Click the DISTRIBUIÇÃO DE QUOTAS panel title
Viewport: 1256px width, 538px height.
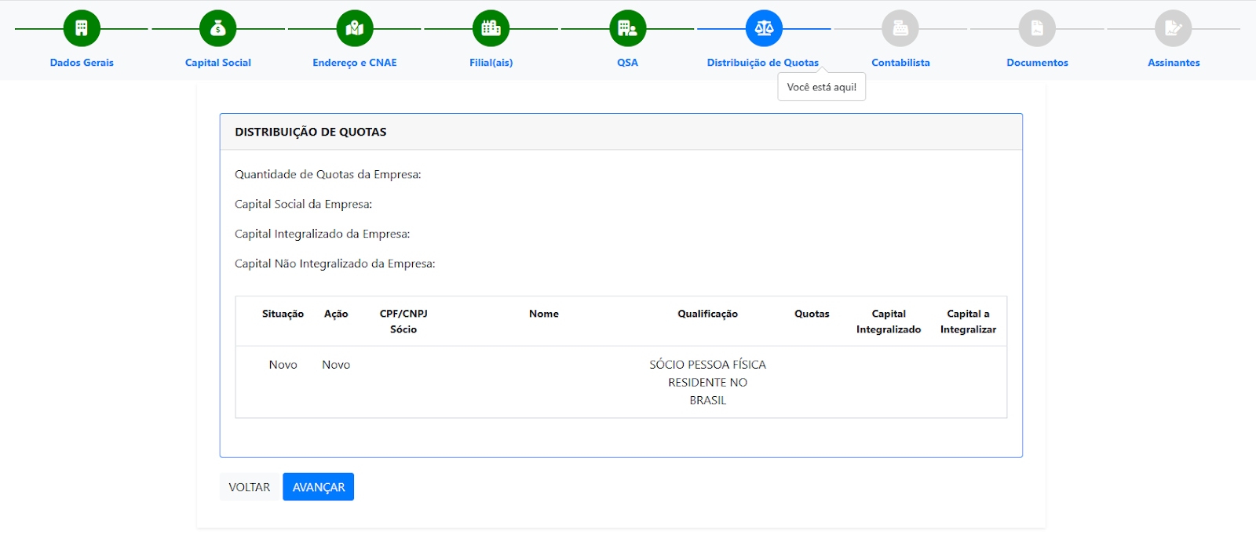tap(311, 132)
